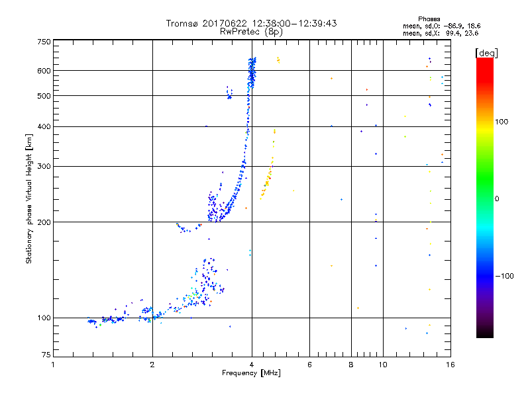
Task: Click x-axis tick label '10'
Action: click(383, 365)
